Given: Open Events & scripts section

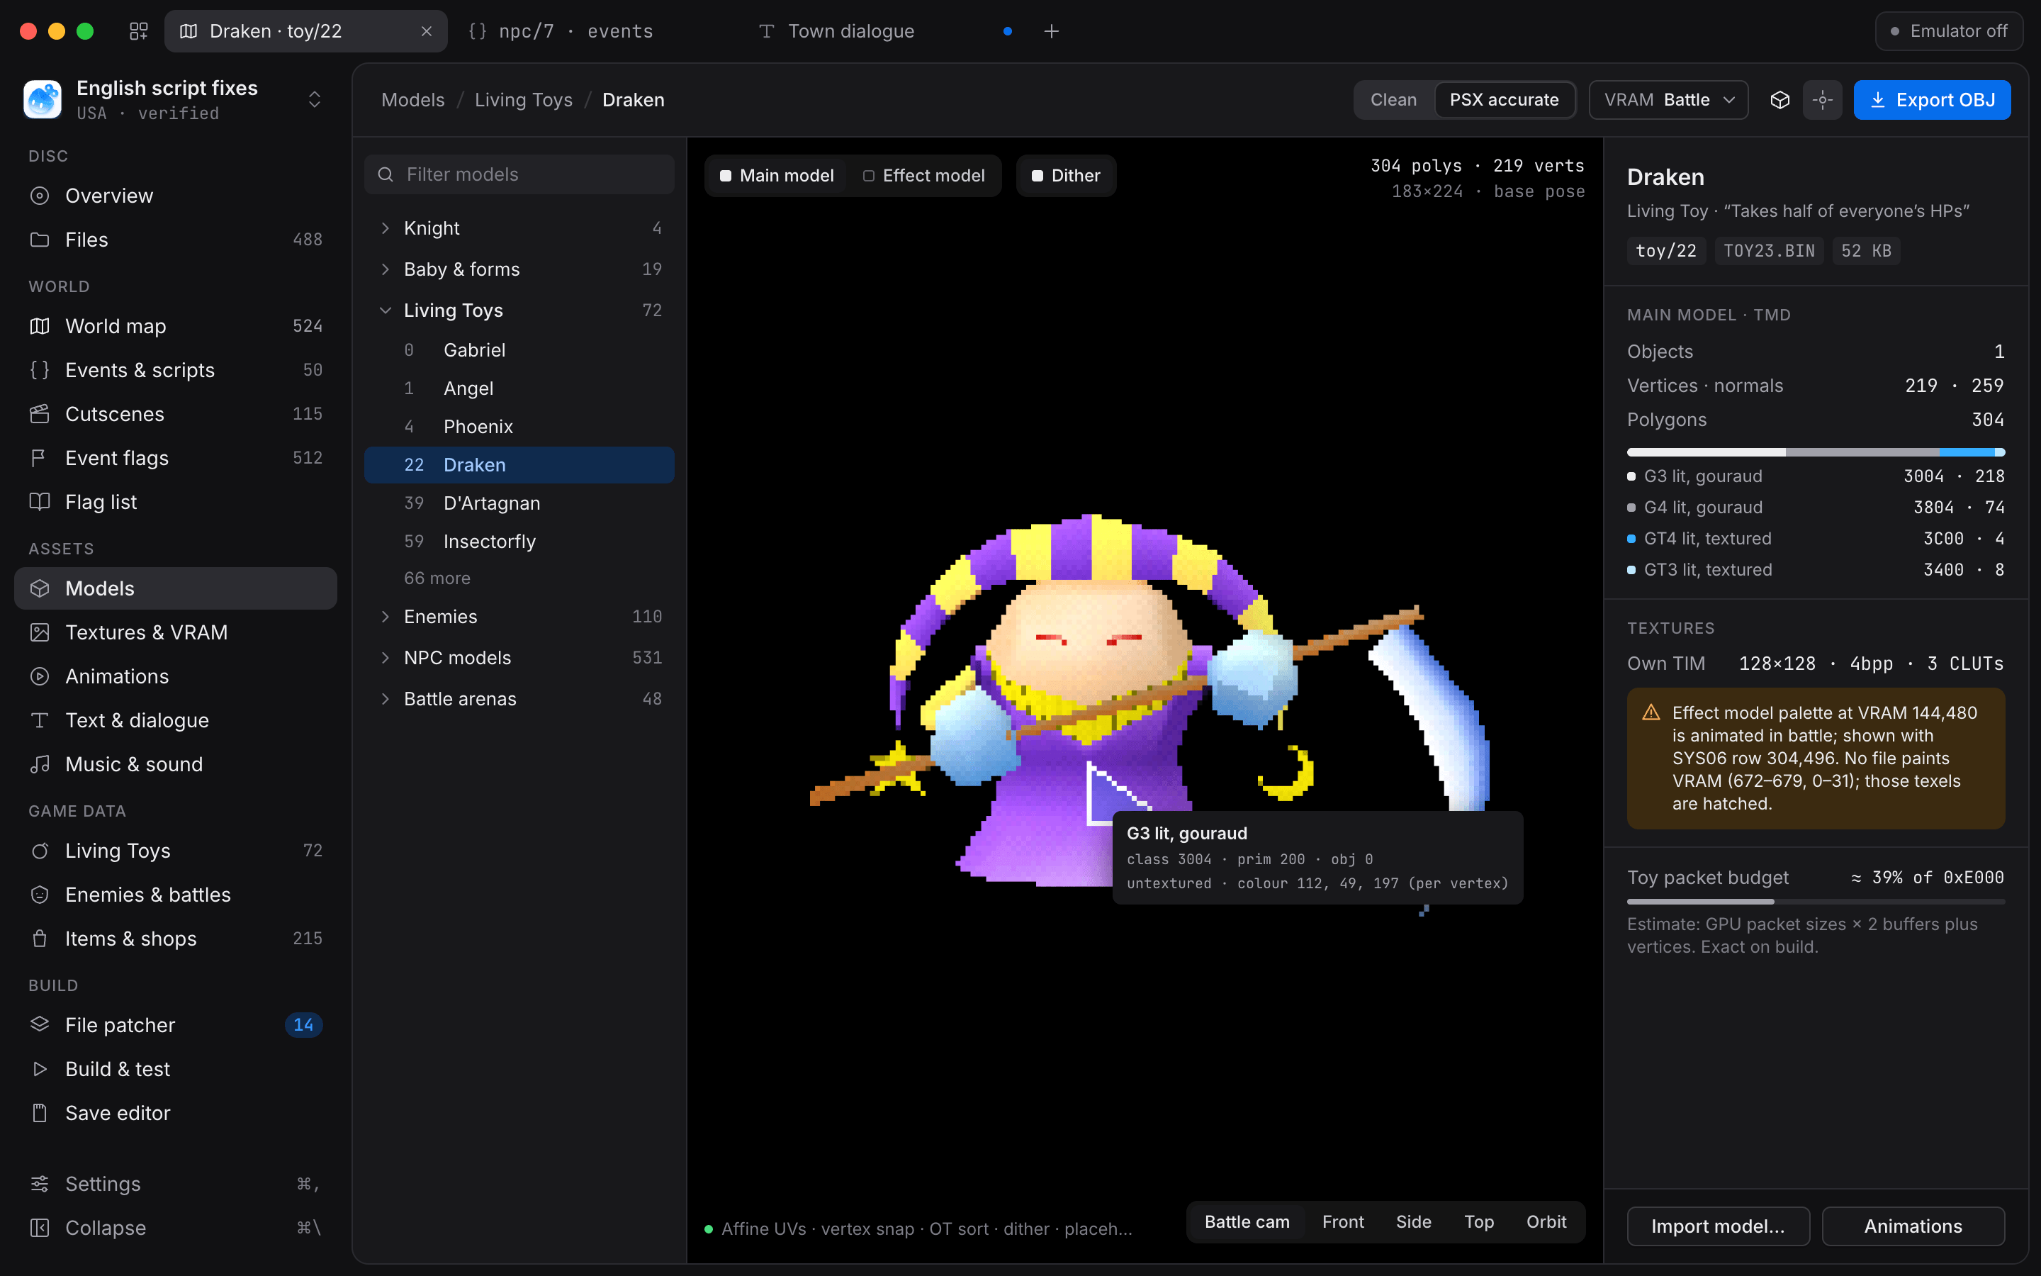Looking at the screenshot, I should click(x=176, y=369).
